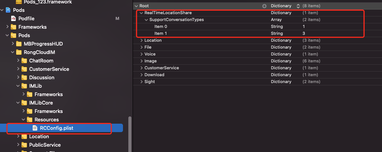
Task: Click the String type of Item 0
Action: tap(277, 26)
